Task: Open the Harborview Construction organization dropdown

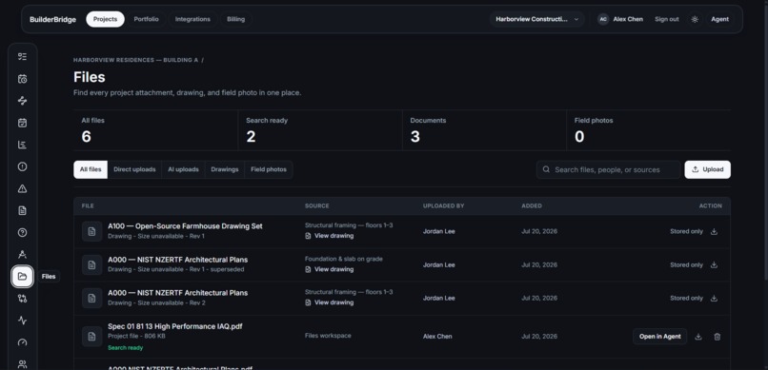Action: 536,20
